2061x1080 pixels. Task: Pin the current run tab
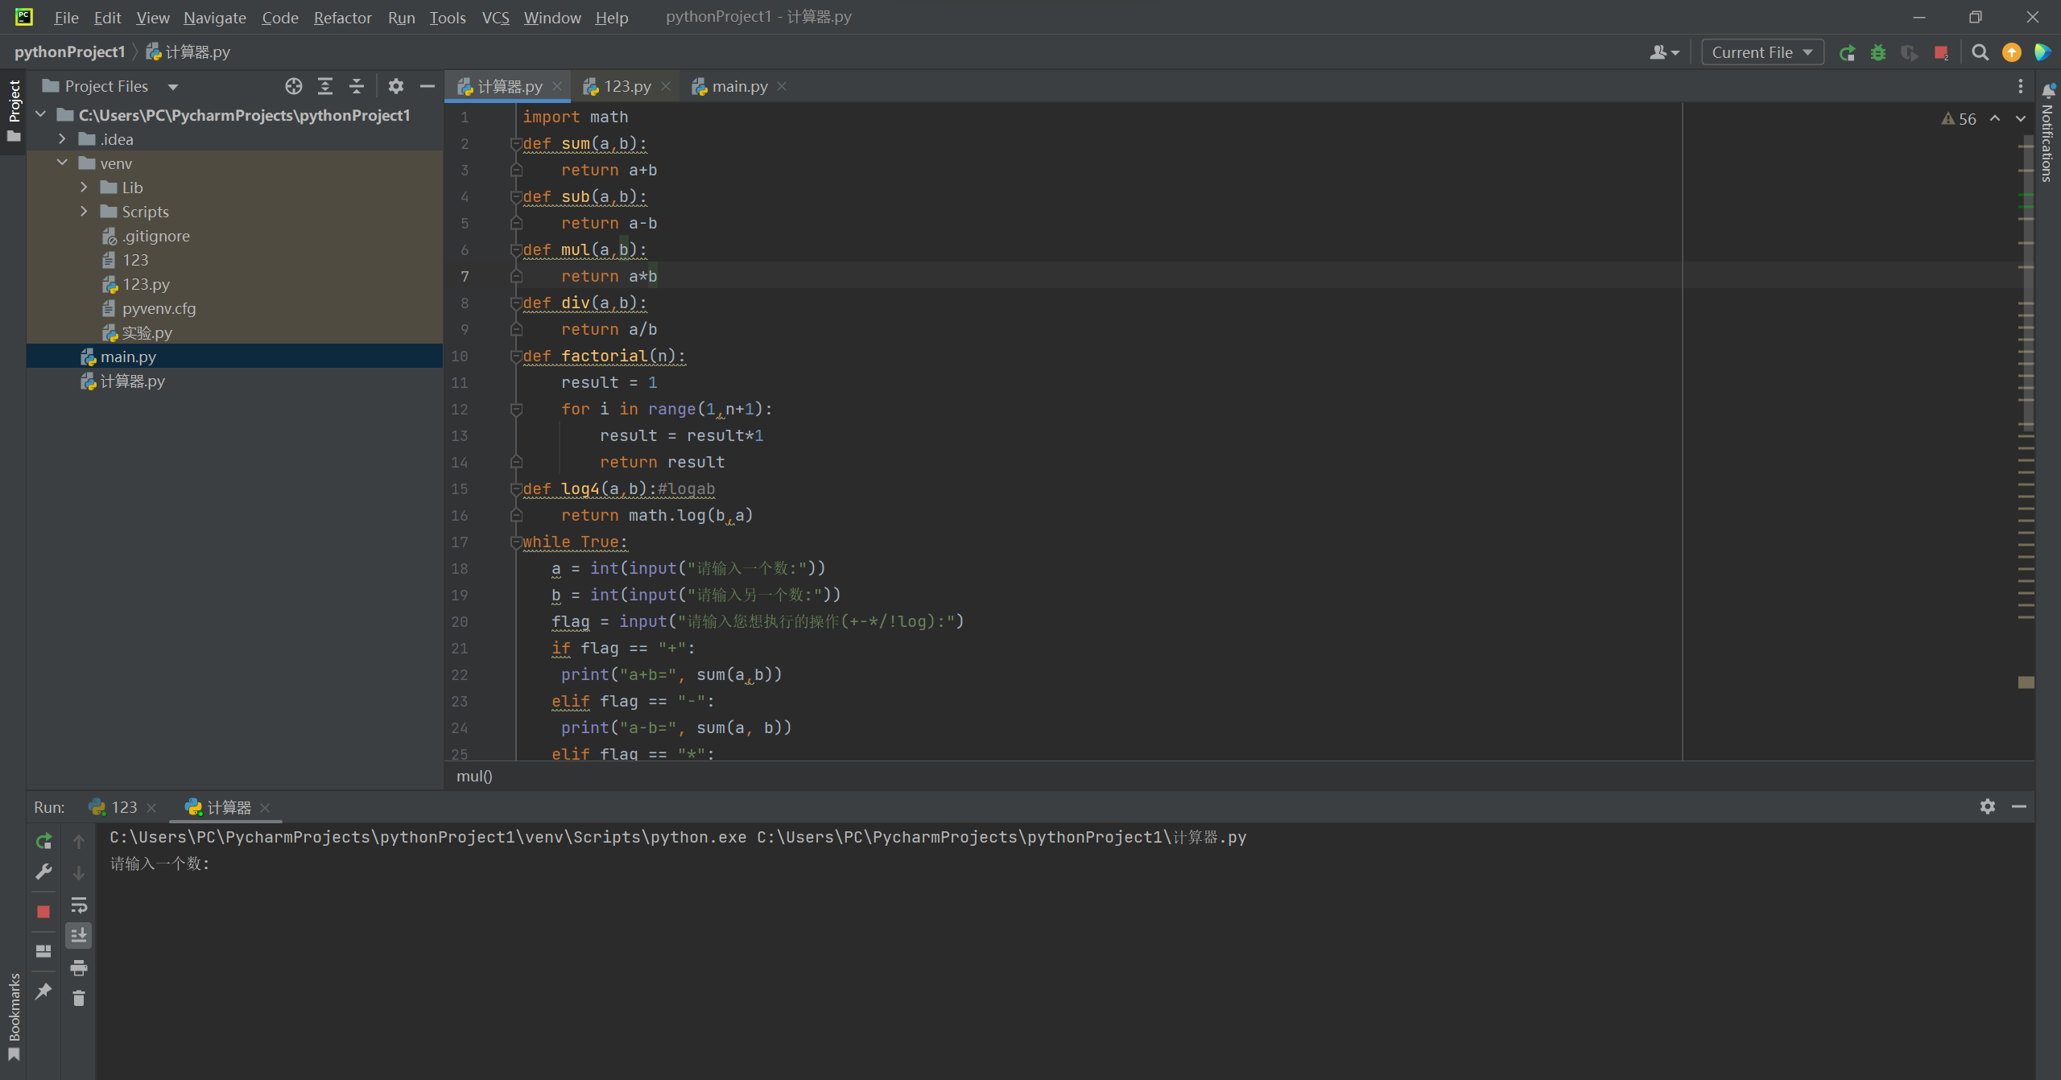[43, 991]
